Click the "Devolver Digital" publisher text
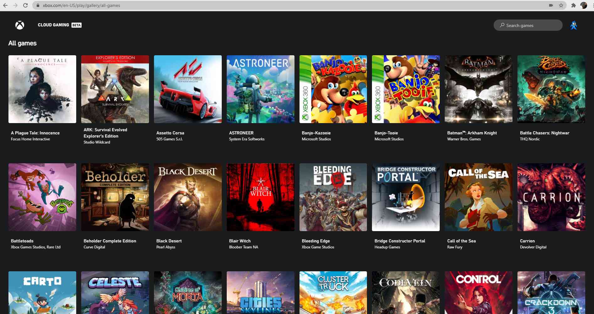 tap(533, 247)
